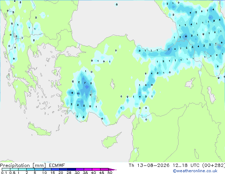Click the 35–40 mm legend swatch
The height and width of the screenshot is (174, 225).
tap(88, 169)
